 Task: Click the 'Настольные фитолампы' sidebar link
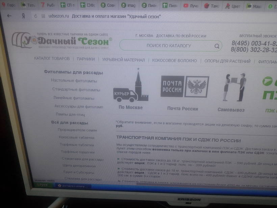[x=74, y=81]
